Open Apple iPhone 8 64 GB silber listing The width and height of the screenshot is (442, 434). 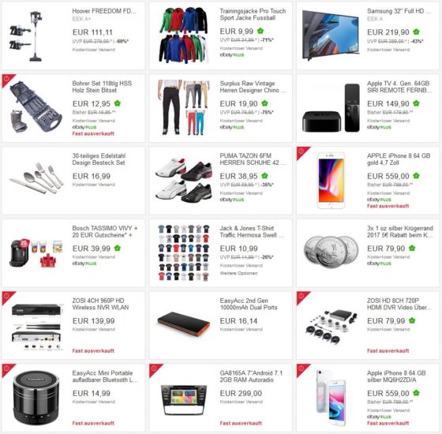[x=396, y=376]
